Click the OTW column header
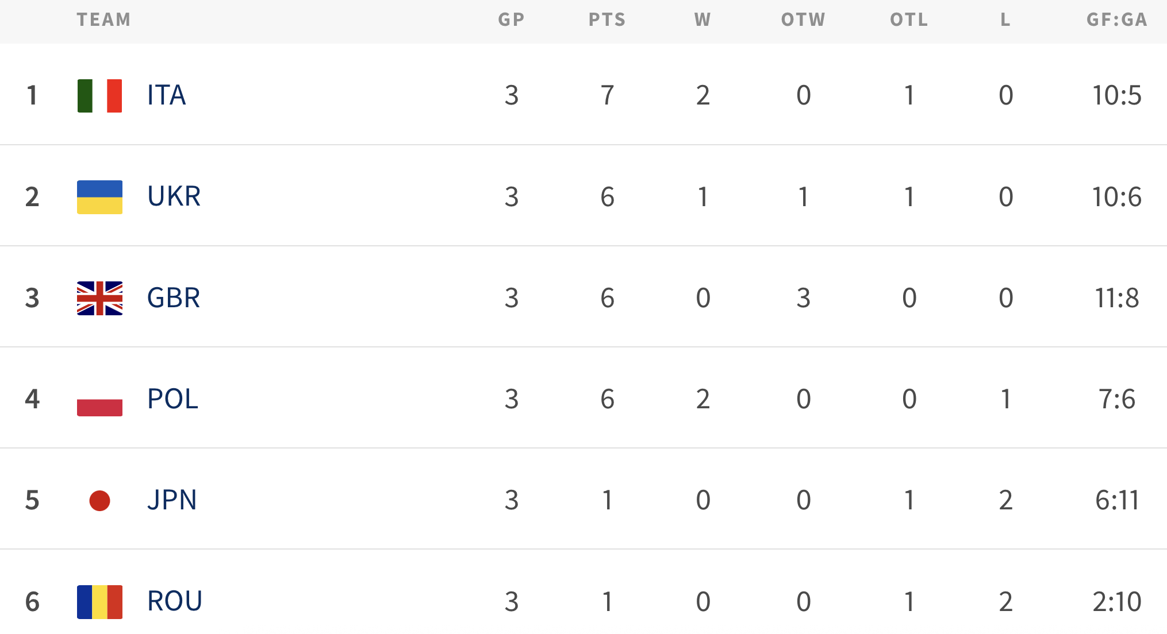The image size is (1167, 634). click(803, 20)
